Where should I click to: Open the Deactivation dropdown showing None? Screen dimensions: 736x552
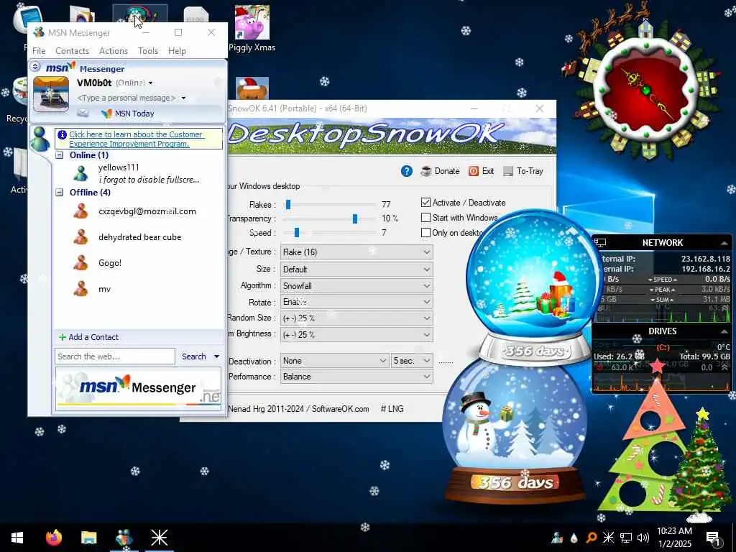(335, 361)
